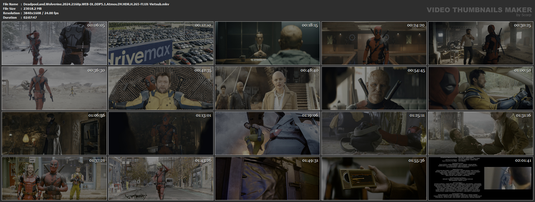The width and height of the screenshot is (535, 202).
Task: Open the thumbnail at 00:18:15
Action: 267,43
